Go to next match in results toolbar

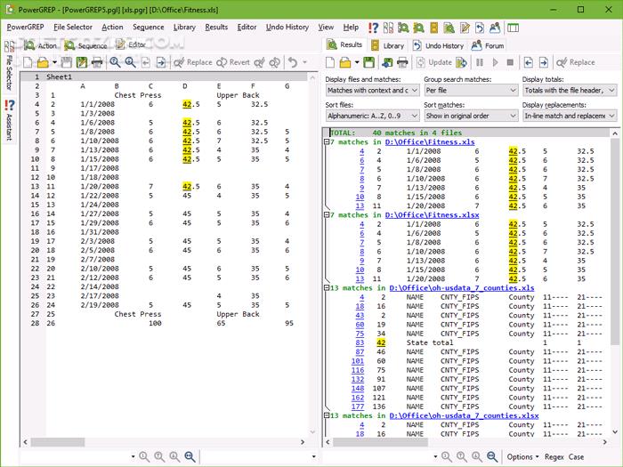tap(544, 62)
